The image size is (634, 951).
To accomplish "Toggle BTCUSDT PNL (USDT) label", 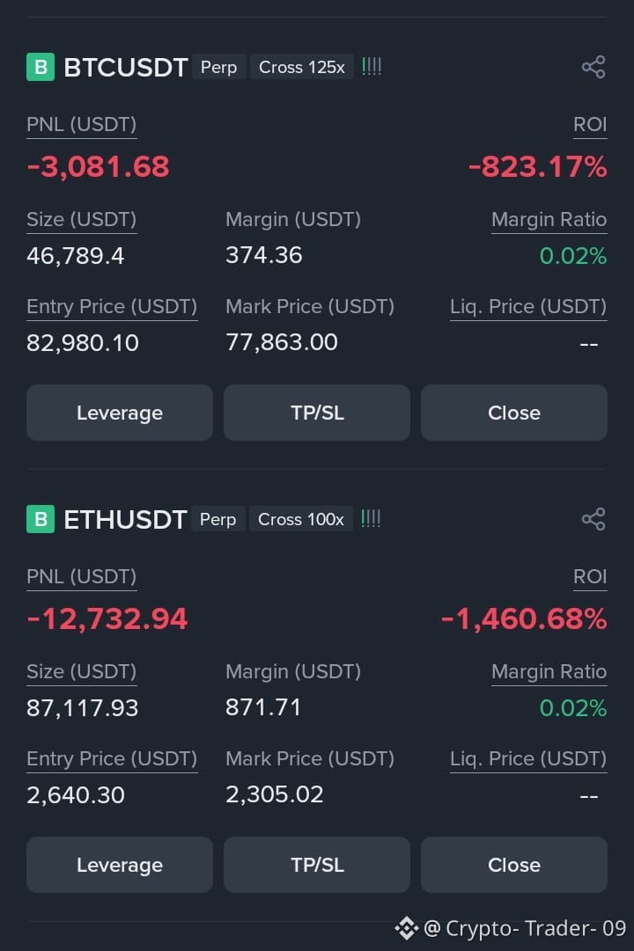I will tap(81, 124).
